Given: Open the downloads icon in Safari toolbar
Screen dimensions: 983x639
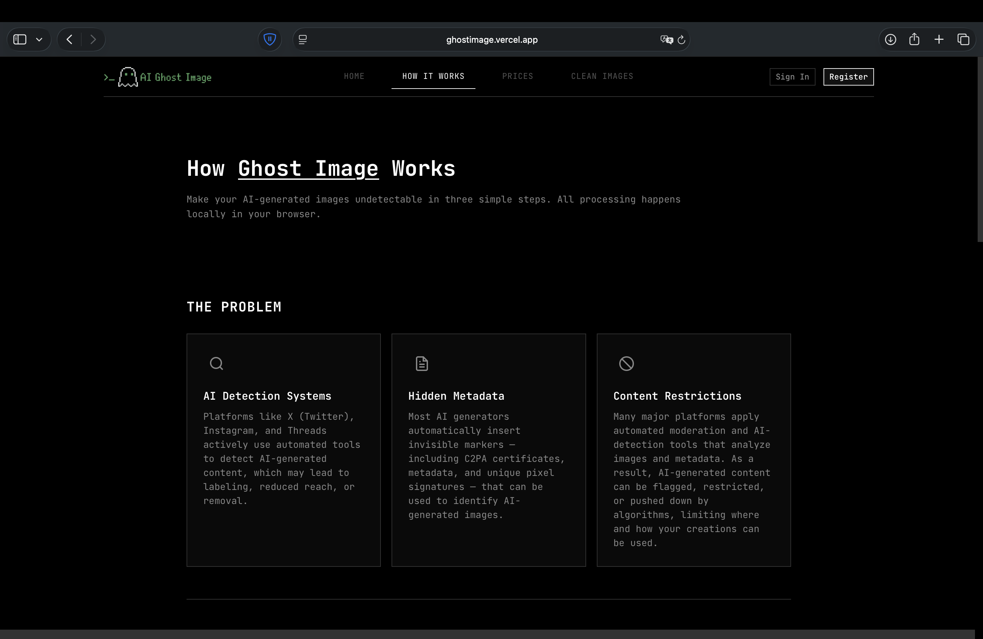Looking at the screenshot, I should click(x=890, y=39).
